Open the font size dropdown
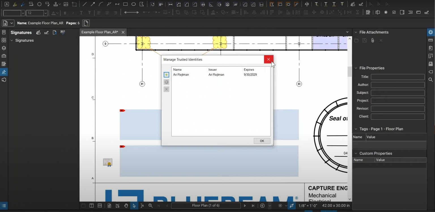435x212 pixels. click(45, 12)
